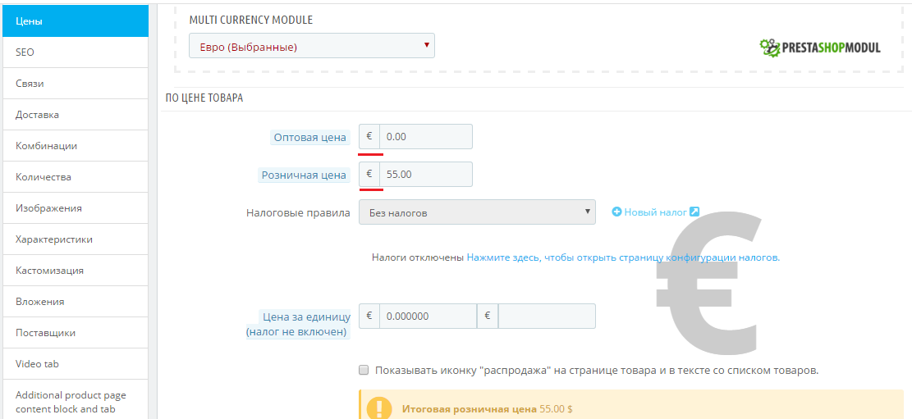This screenshot has width=912, height=419.
Task: Expand the Налоговые правила dropdown
Action: click(x=478, y=212)
